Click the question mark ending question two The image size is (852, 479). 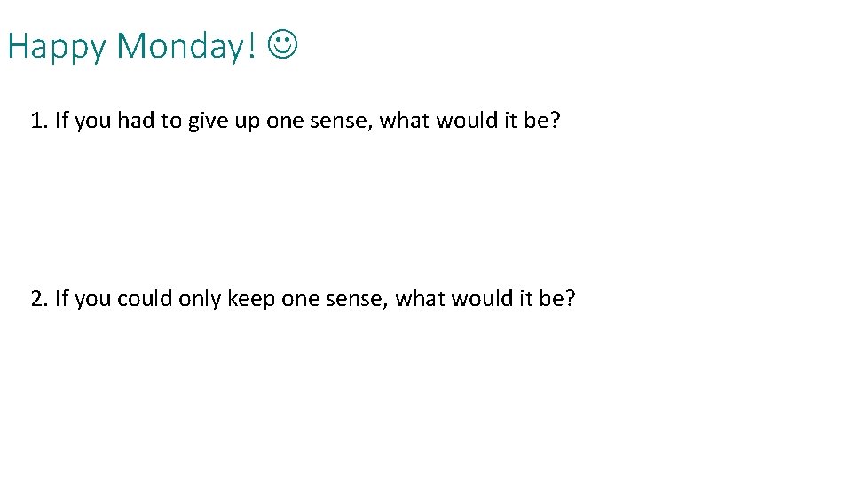tap(571, 298)
